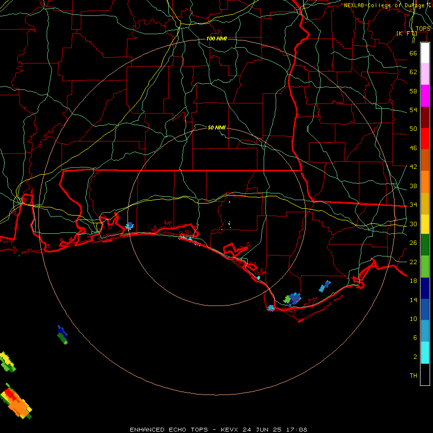
Task: Select the dark maroon legend swatch
Action: click(425, 117)
